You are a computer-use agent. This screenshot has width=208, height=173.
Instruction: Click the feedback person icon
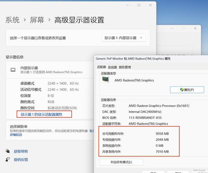click(8, 160)
